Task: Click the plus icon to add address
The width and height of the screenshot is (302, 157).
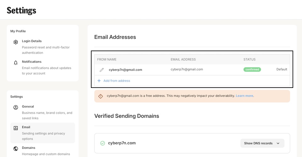Action: (99, 81)
